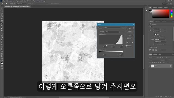The height and width of the screenshot is (98, 174).
Task: Select the Background layer thumbnail
Action: point(153,66)
